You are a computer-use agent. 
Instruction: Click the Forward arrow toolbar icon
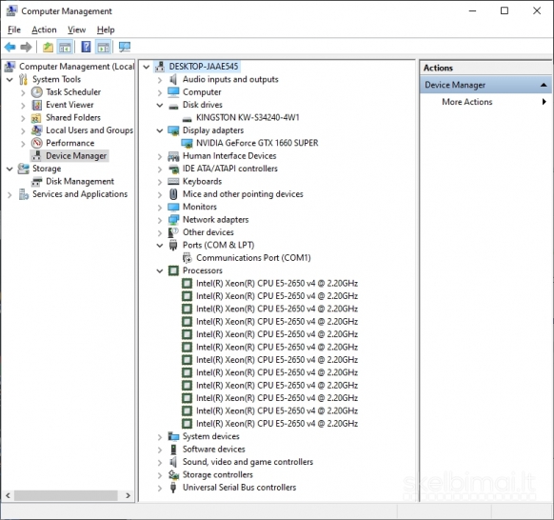26,47
